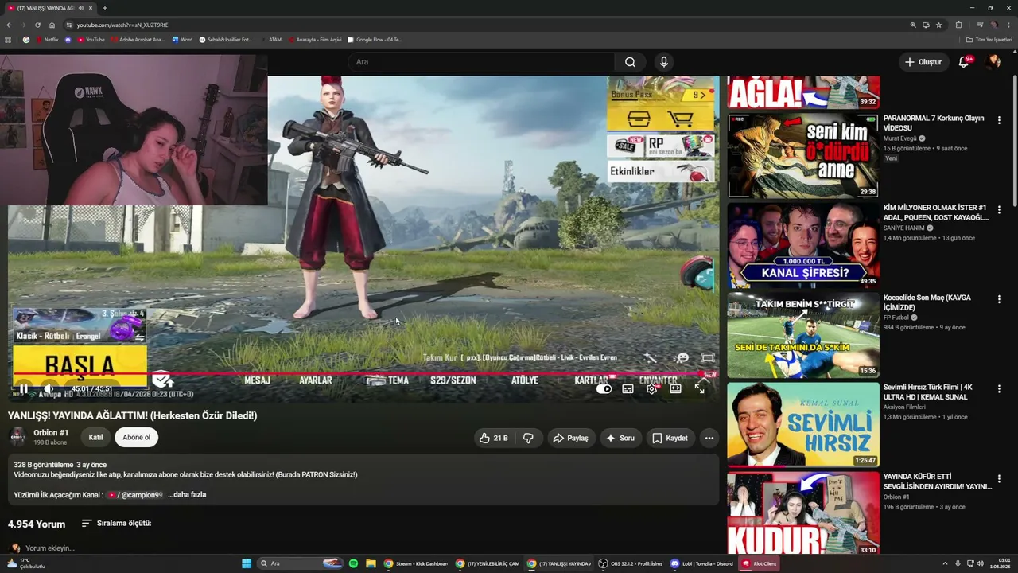
Task: Open browser extensions puzzle icon
Action: point(958,25)
